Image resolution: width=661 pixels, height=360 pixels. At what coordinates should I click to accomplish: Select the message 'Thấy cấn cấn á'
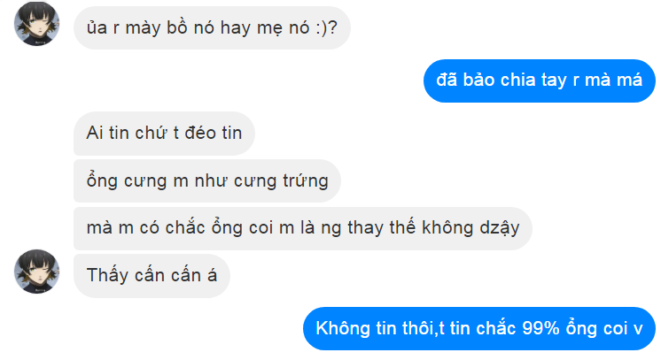152,276
